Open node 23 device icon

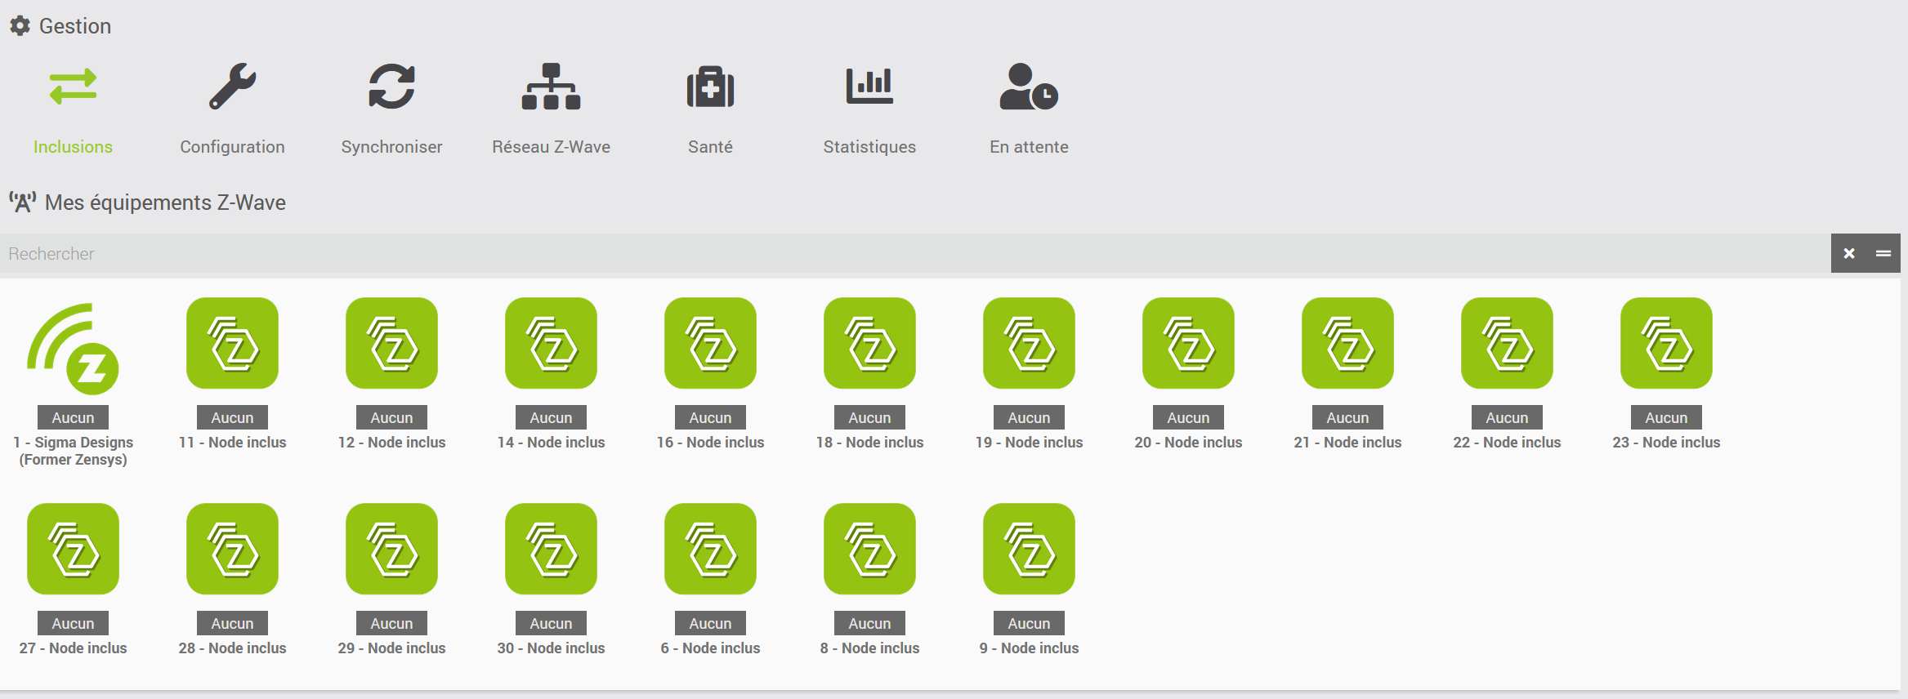tap(1666, 343)
